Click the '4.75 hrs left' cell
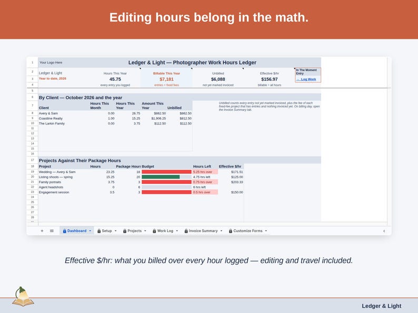The height and width of the screenshot is (313, 418). click(x=205, y=177)
